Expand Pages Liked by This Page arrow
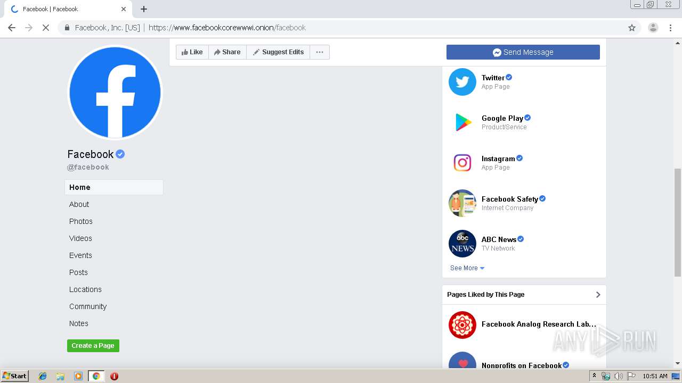The height and width of the screenshot is (383, 682). click(x=598, y=295)
